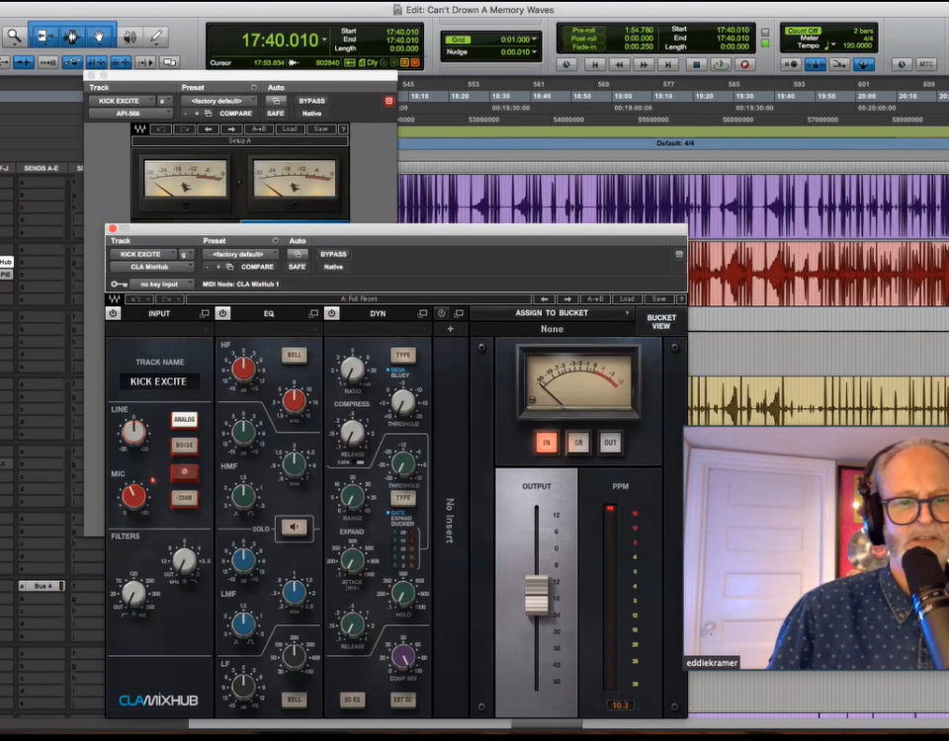Toggle the ANALOG button on
Screen dimensions: 949x741
184,419
